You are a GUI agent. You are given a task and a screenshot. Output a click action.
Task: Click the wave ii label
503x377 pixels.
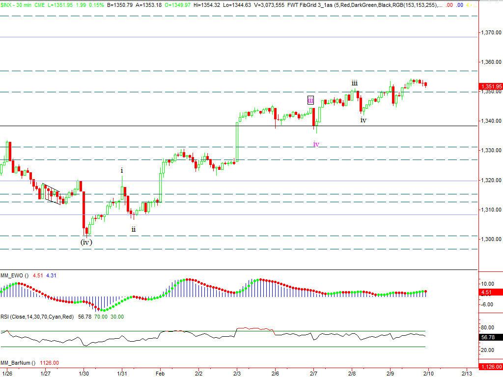coord(133,229)
